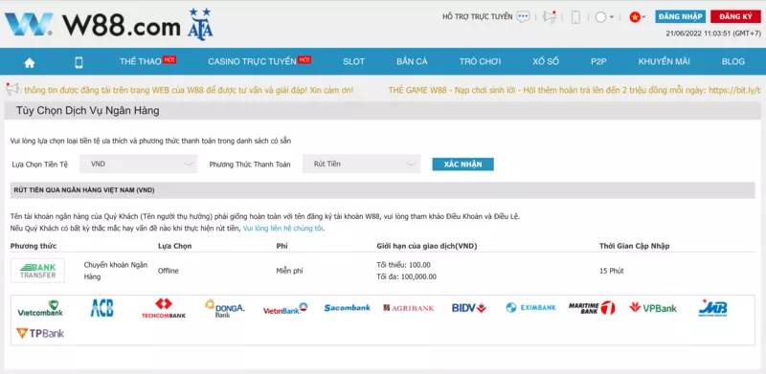Image resolution: width=766 pixels, height=374 pixels.
Task: Click the megaphone announcements icon in header
Action: point(550,17)
